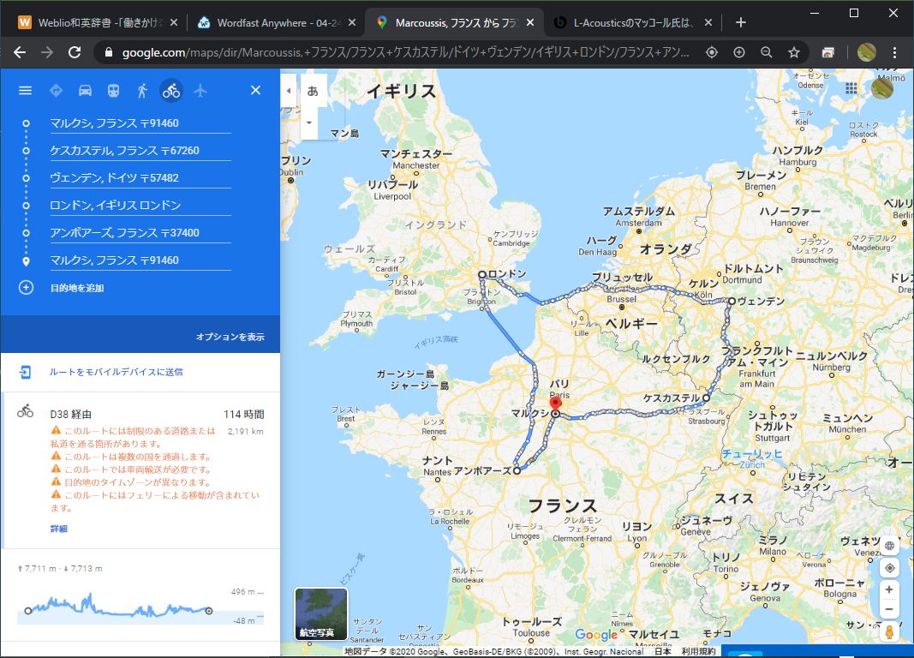Edit the ロンドン, イギリス waypoint field
This screenshot has height=658, width=914.
(x=140, y=205)
